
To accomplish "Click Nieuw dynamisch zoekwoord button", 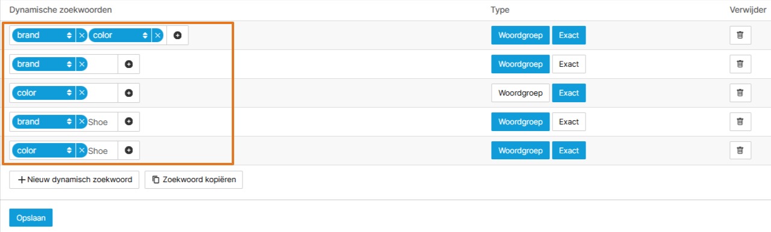I will click(75, 180).
